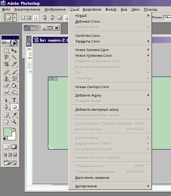Enable Paths mode in options bar
The height and width of the screenshot is (196, 171).
pos(29,17)
